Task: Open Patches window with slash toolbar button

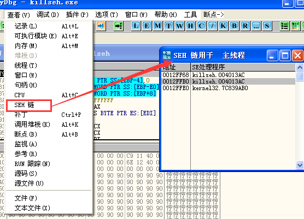Action: [212, 26]
